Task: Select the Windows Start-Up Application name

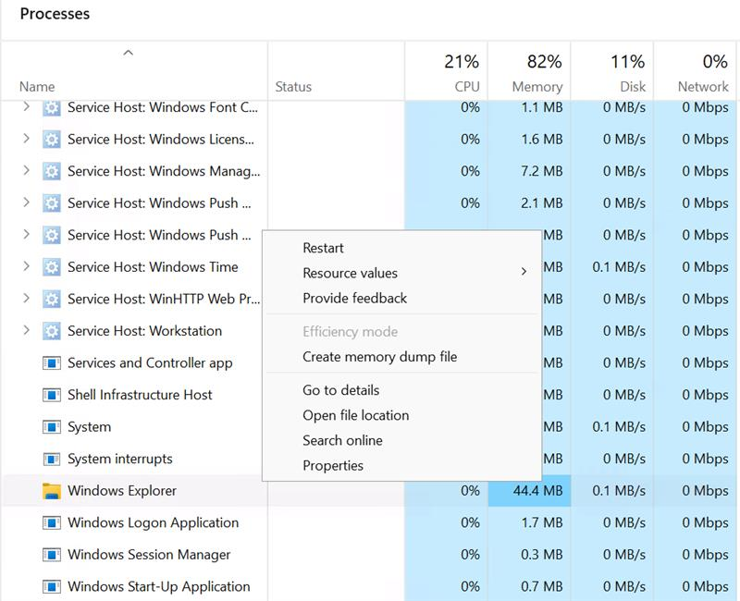Action: click(158, 587)
